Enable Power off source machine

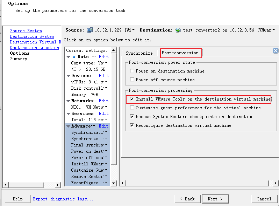(132, 80)
